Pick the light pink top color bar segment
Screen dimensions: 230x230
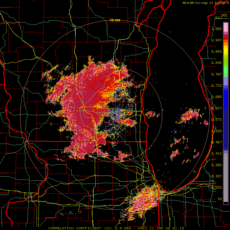click(x=226, y=27)
